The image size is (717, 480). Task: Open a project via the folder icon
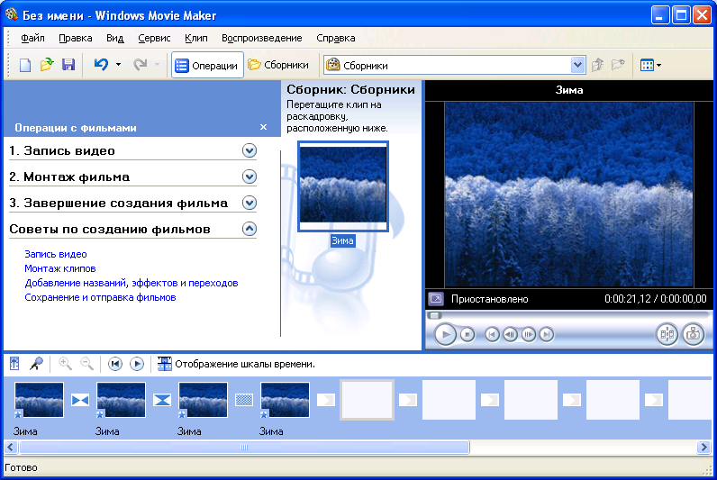[47, 65]
